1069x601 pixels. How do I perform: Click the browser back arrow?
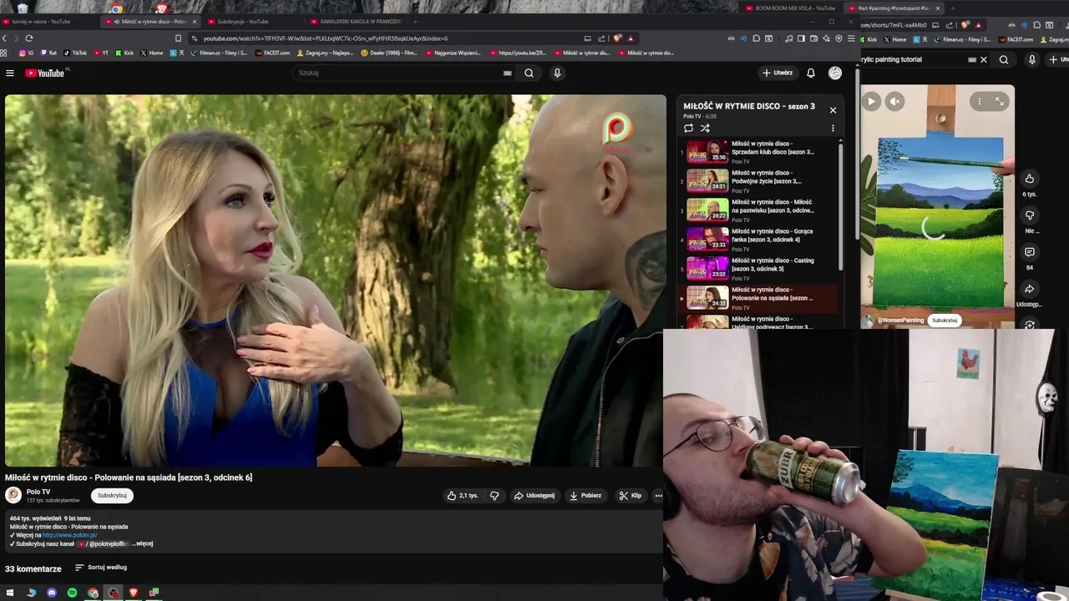(x=4, y=38)
